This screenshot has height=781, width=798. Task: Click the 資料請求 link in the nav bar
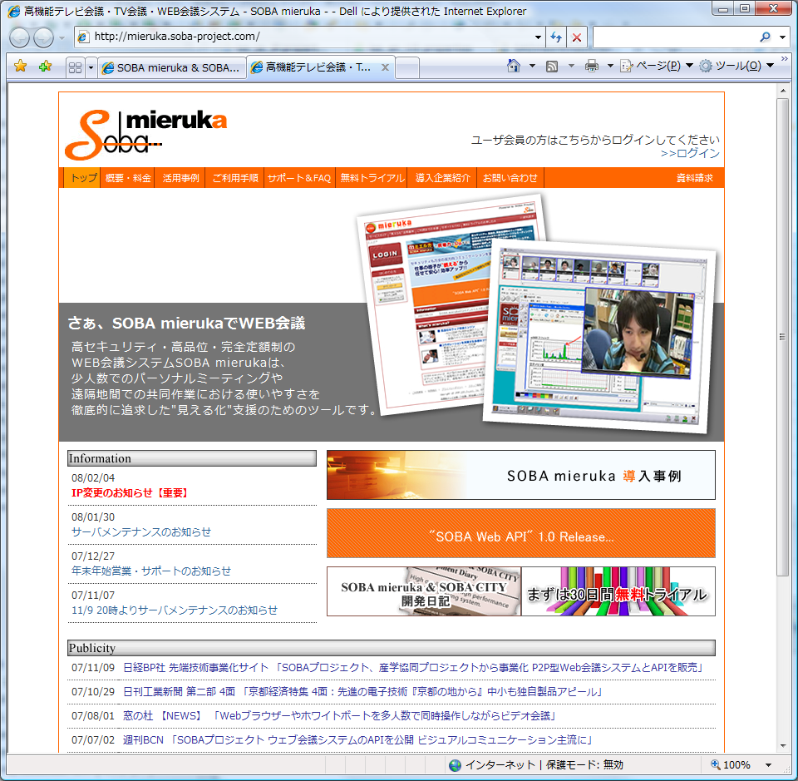(x=694, y=178)
